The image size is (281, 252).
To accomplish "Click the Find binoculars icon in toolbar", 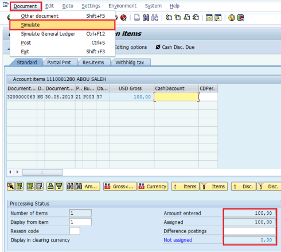I will pos(146,18).
